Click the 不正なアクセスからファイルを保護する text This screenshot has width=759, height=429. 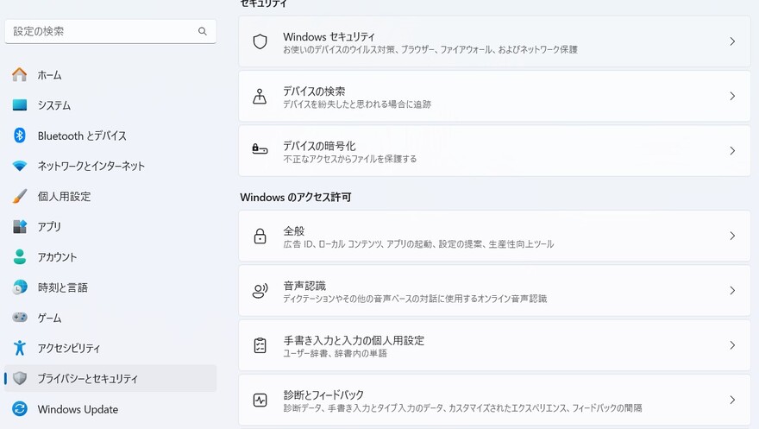point(349,159)
